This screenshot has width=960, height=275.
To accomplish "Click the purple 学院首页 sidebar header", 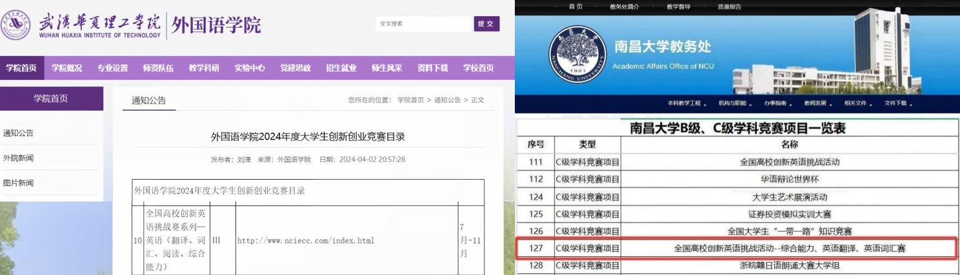I will tap(51, 99).
